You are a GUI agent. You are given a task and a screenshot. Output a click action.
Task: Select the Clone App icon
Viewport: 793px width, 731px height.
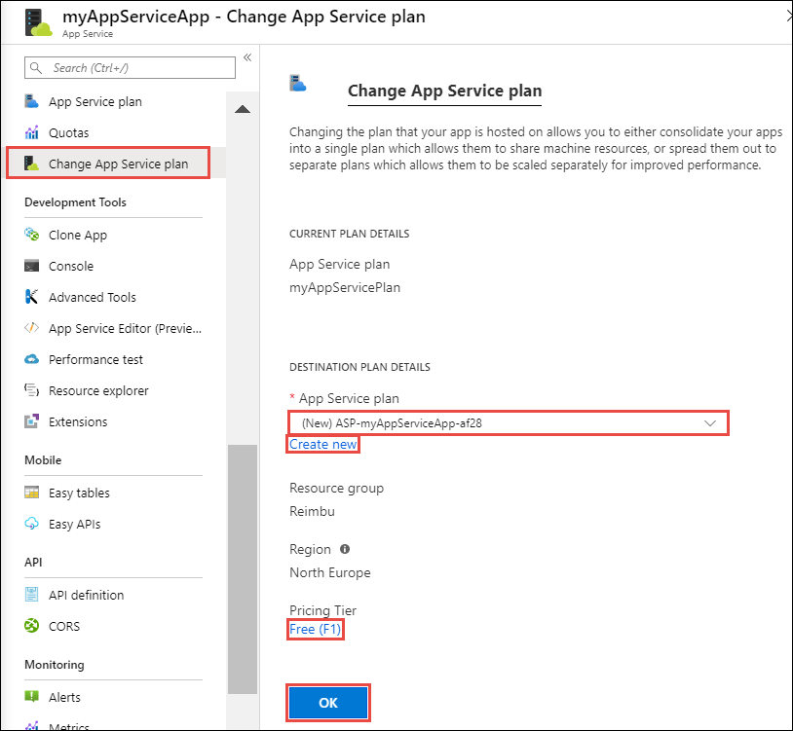31,235
